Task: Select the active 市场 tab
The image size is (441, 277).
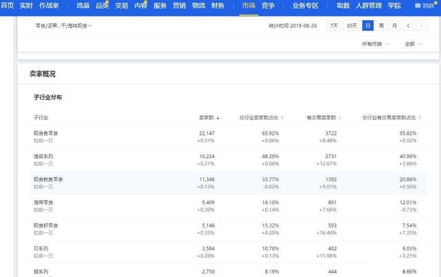Action: pyautogui.click(x=249, y=5)
